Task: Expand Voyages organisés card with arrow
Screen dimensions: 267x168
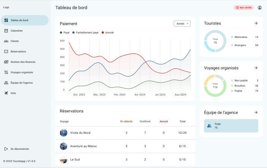Action: click(256, 68)
